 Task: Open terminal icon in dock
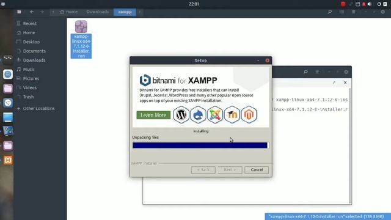pyautogui.click(x=8, y=60)
